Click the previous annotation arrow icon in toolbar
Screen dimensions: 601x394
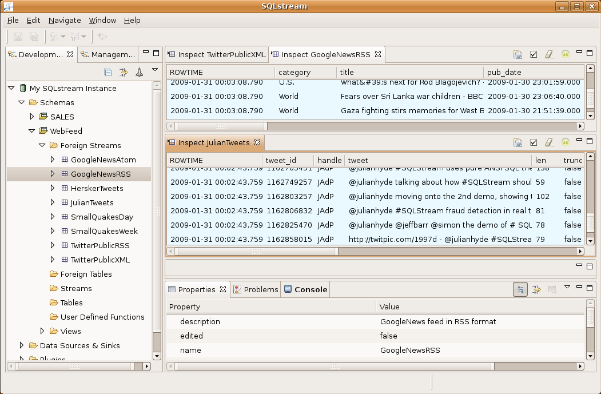(74, 37)
